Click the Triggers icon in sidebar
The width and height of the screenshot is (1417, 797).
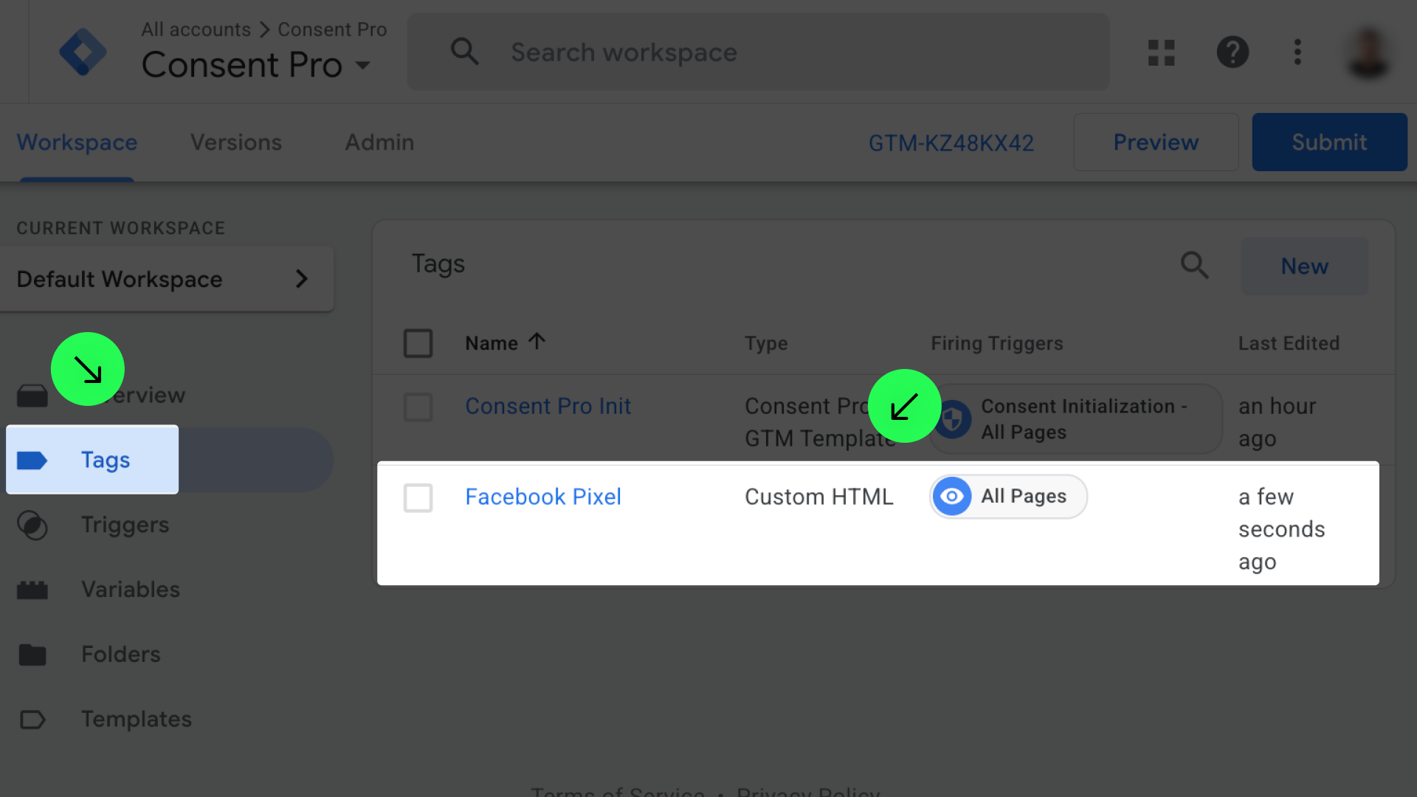pos(32,525)
